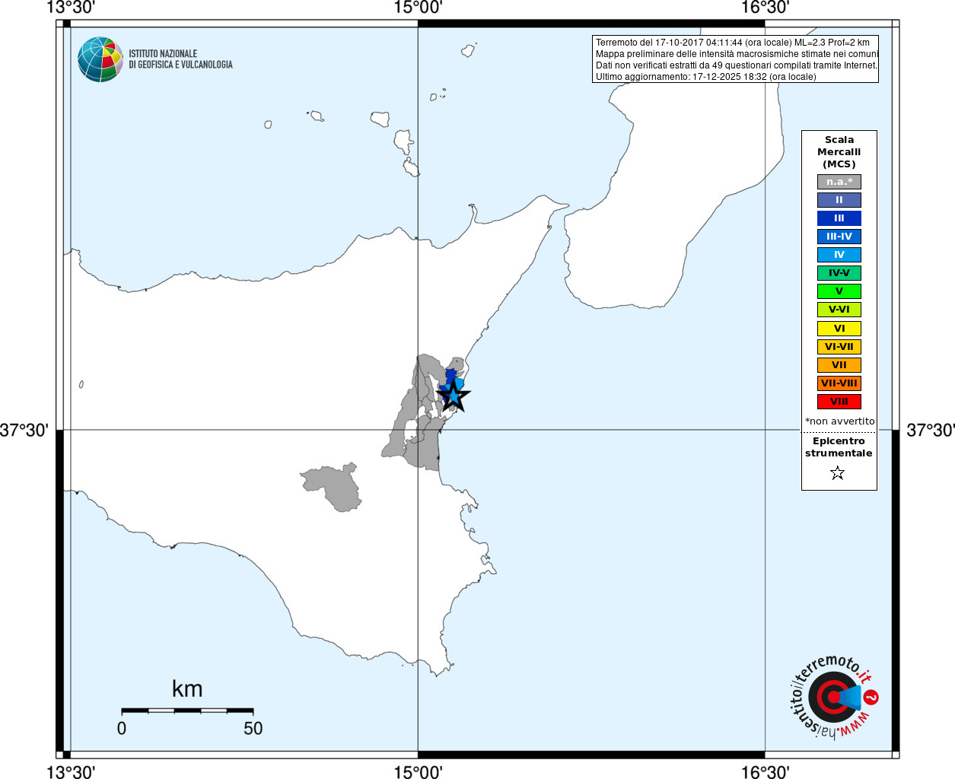The width and height of the screenshot is (955, 779).
Task: Click the star symbol in the legend
Action: coord(838,473)
